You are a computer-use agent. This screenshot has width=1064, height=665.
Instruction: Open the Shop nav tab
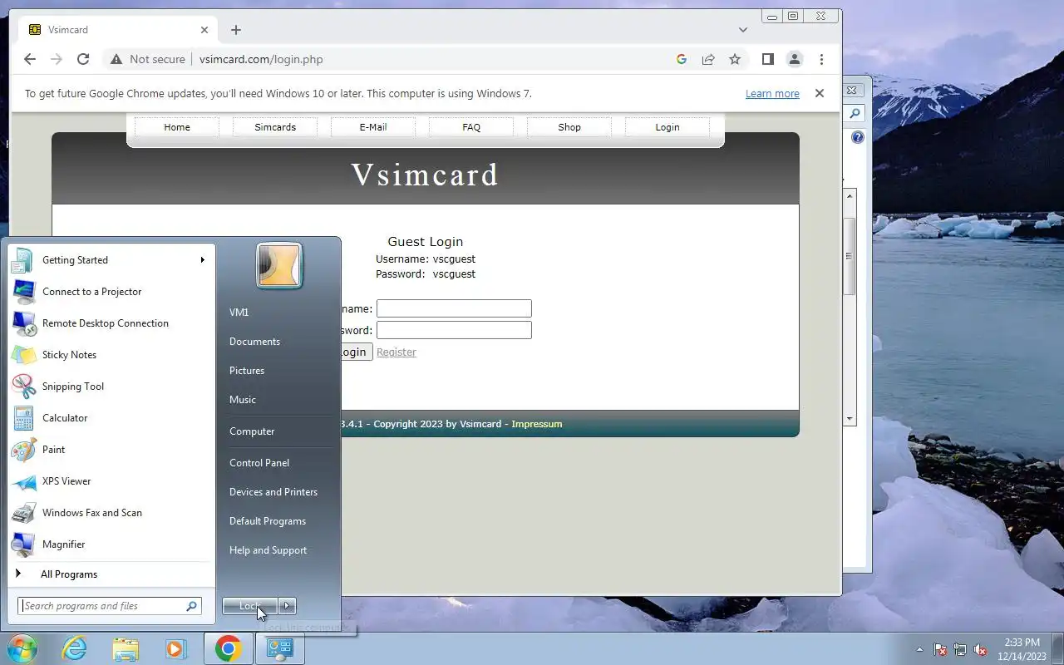pyautogui.click(x=569, y=127)
